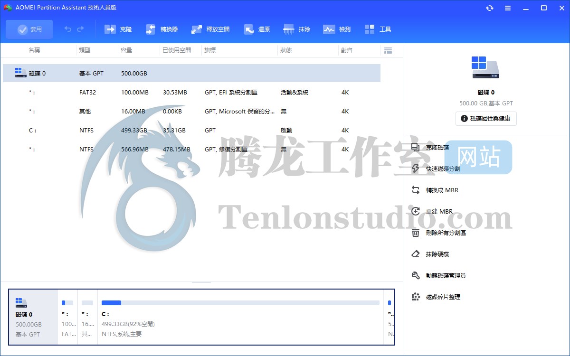This screenshot has width=570, height=356.
Task: Select 快速磁碟分割 text link
Action: (x=443, y=169)
